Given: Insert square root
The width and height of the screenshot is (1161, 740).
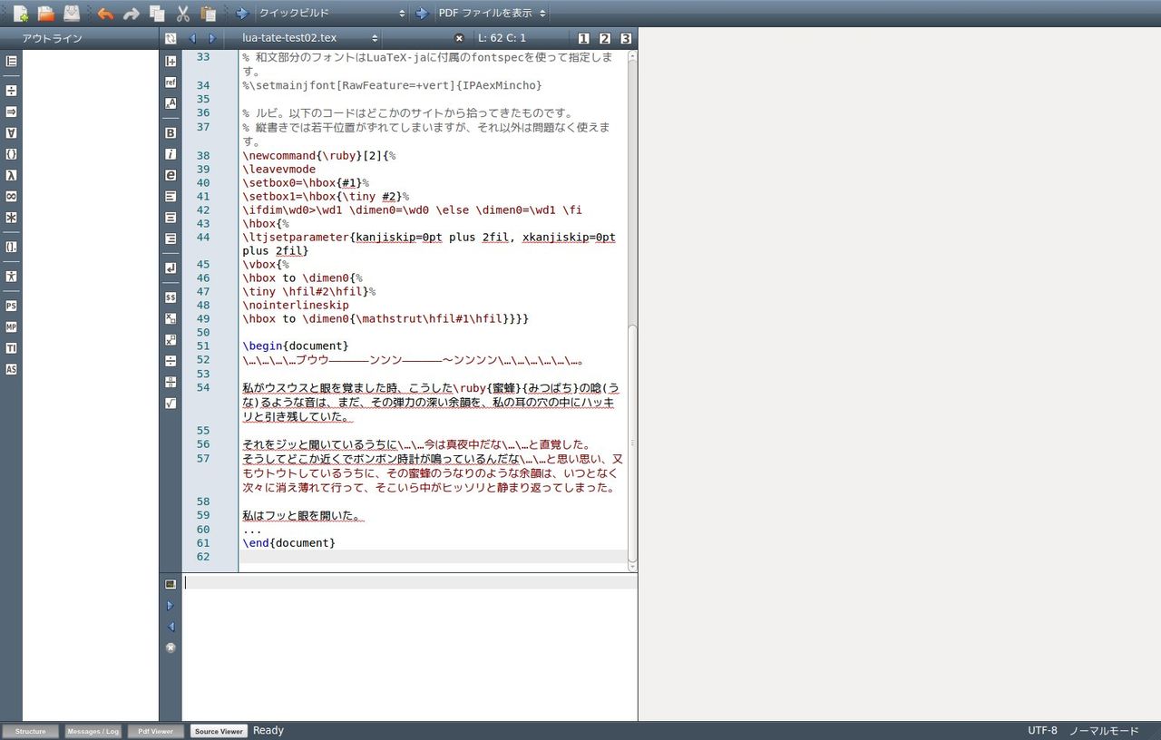Looking at the screenshot, I should tap(171, 404).
